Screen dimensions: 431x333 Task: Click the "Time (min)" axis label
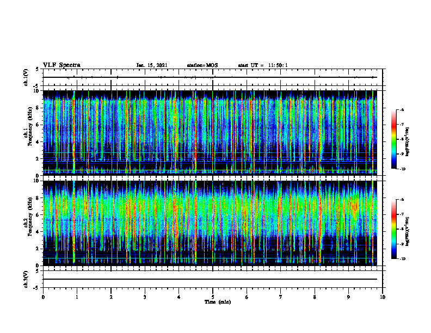218,302
